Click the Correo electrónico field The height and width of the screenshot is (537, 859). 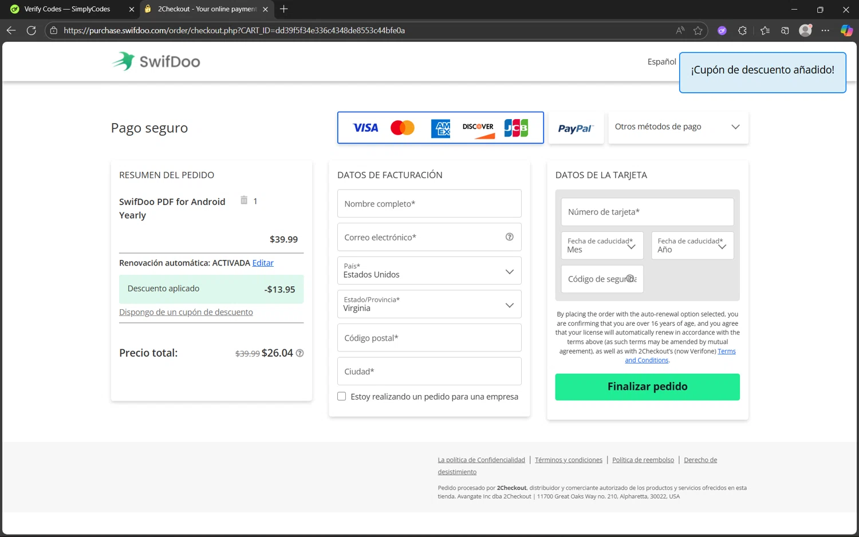coord(429,237)
